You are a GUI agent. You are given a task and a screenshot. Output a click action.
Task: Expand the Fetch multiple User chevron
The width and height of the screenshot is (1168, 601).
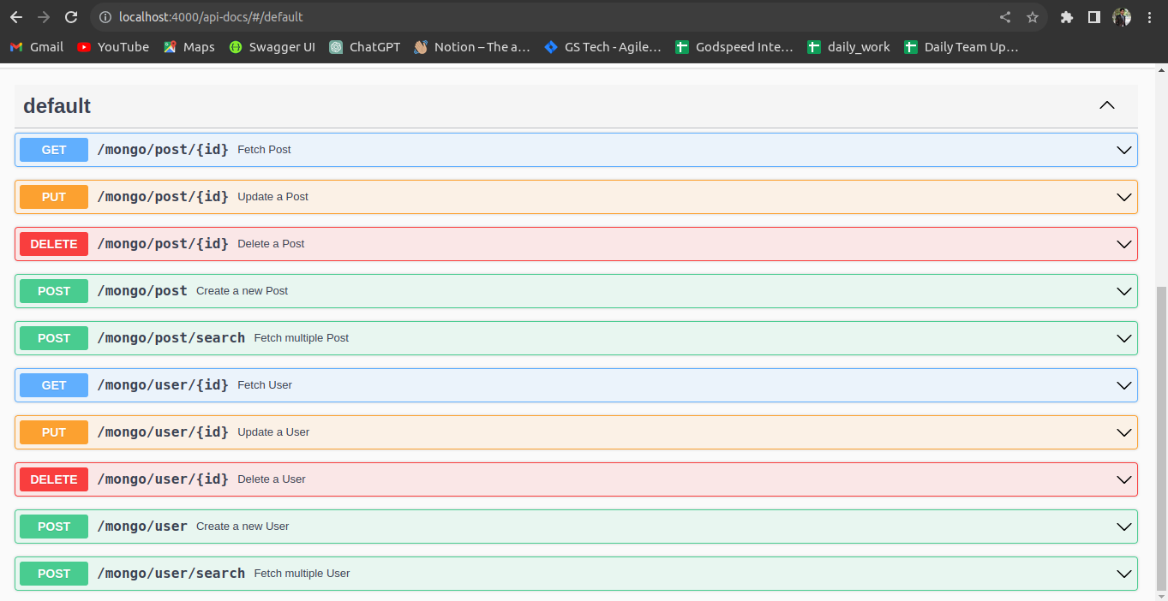1124,574
